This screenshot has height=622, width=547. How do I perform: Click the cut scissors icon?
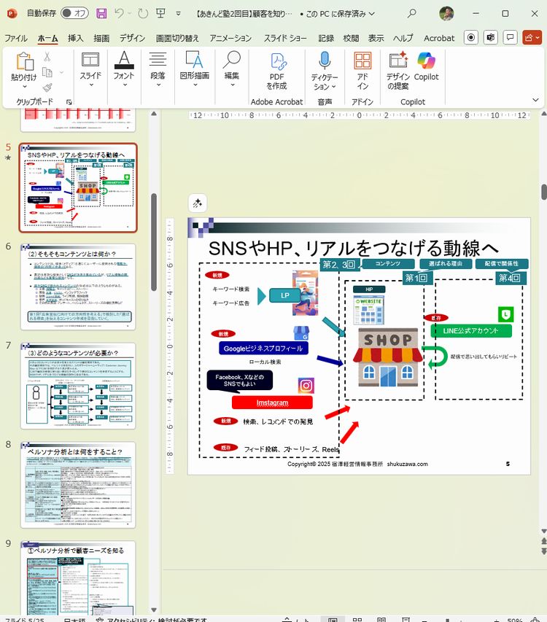coord(47,56)
